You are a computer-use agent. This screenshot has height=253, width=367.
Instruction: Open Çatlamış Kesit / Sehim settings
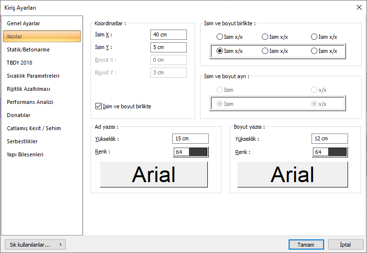(34, 128)
